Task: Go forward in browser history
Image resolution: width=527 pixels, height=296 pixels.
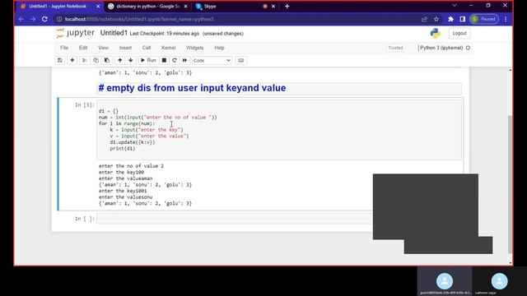Action: coord(33,19)
